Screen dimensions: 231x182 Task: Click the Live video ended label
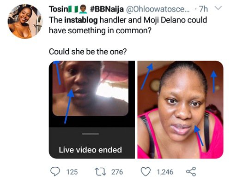tap(90, 150)
